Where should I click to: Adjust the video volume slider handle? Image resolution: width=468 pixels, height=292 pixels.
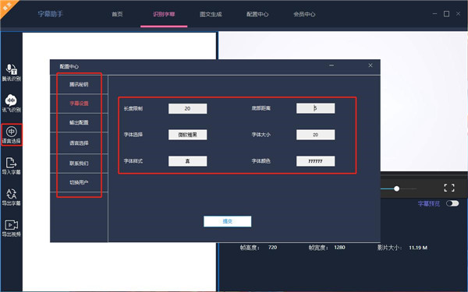pyautogui.click(x=396, y=188)
